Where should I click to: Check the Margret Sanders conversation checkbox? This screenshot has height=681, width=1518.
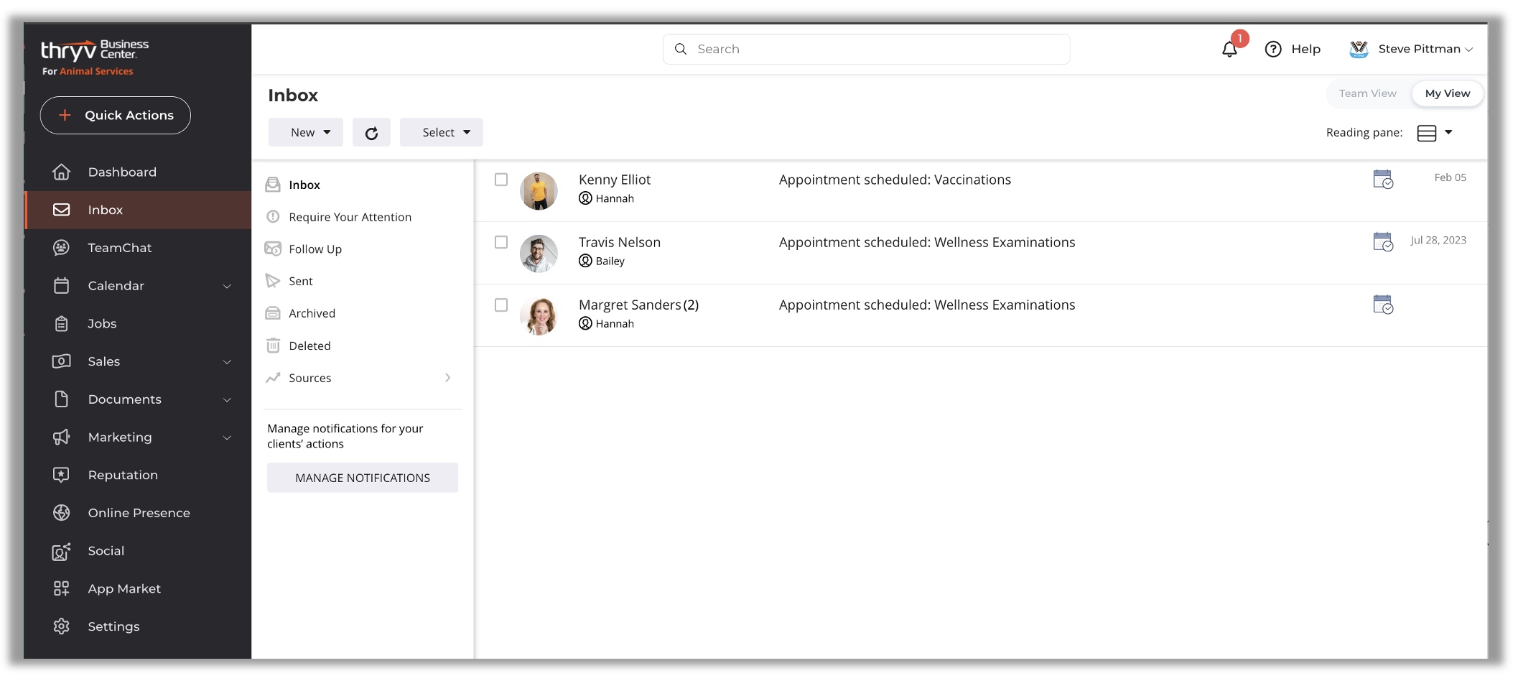pos(501,305)
